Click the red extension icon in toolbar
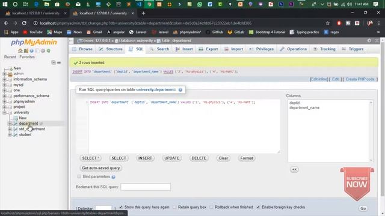385x216 pixels. coord(339,23)
